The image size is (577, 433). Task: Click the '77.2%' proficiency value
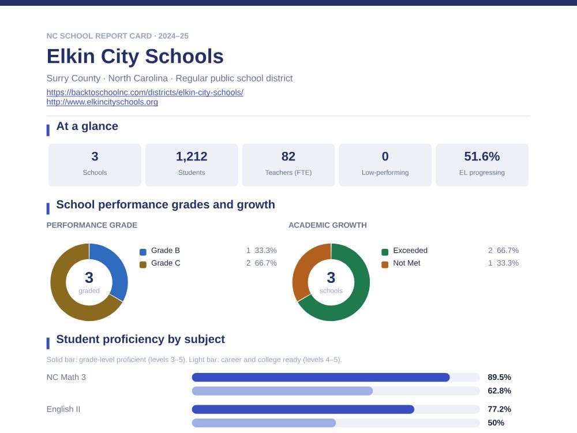point(499,409)
